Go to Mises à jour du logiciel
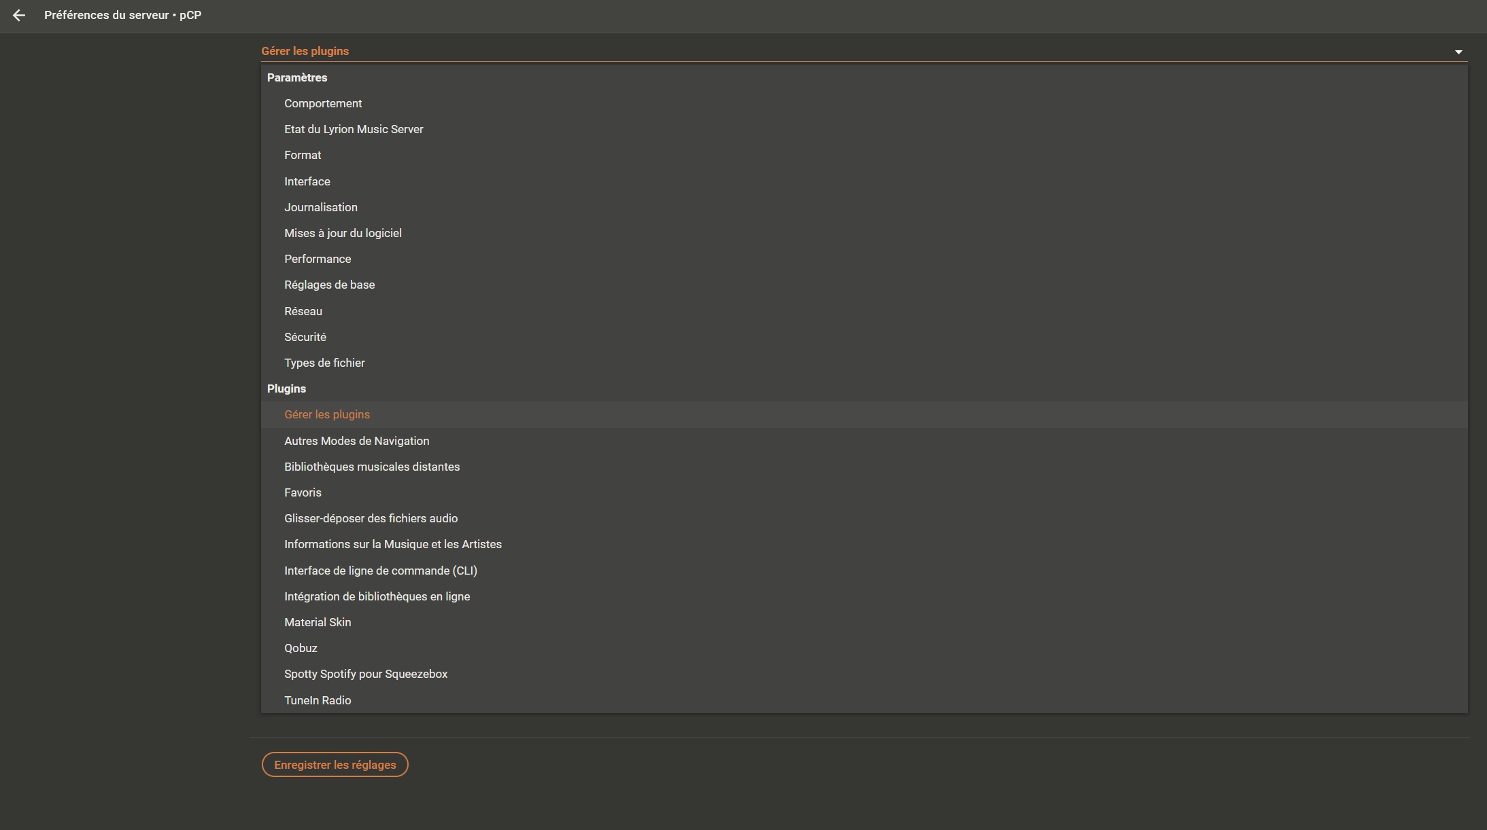Viewport: 1487px width, 830px height. pos(343,233)
